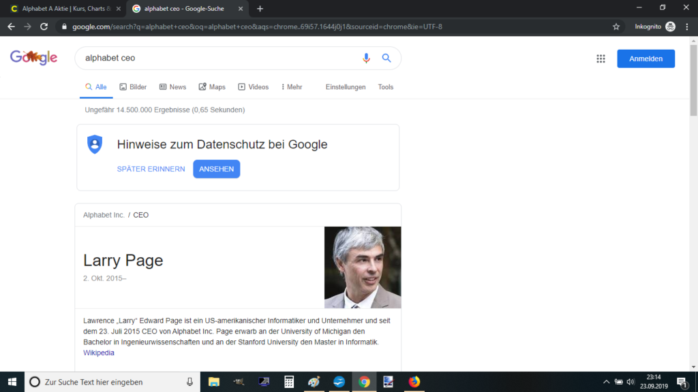Screen dimensions: 698x392
Task: Open the notification center icon
Action: click(682, 382)
